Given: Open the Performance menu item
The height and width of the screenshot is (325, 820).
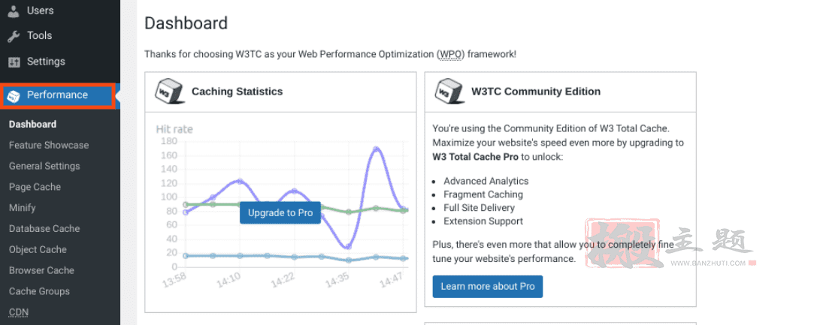Looking at the screenshot, I should click(x=58, y=95).
